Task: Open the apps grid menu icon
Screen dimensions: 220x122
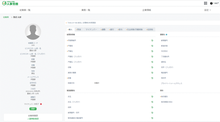Action: point(205,3)
